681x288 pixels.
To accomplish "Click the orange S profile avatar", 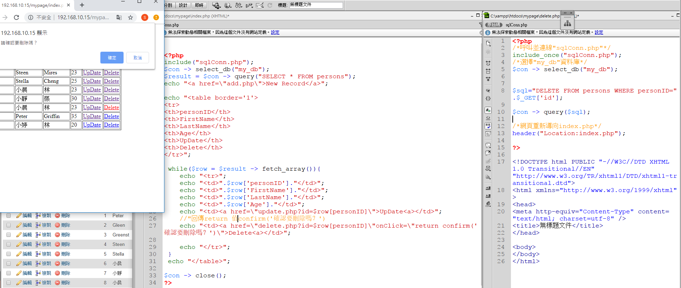I will tap(144, 17).
